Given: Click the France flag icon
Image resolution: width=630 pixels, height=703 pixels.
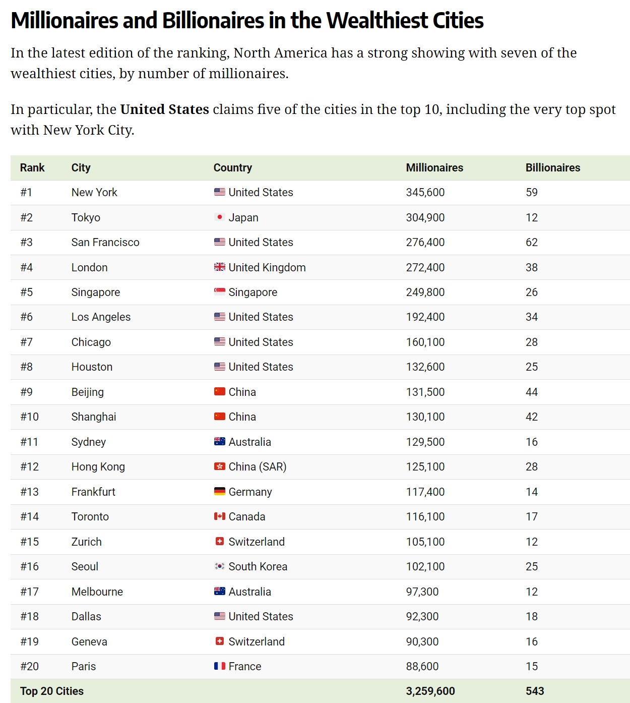Looking at the screenshot, I should pos(219,666).
